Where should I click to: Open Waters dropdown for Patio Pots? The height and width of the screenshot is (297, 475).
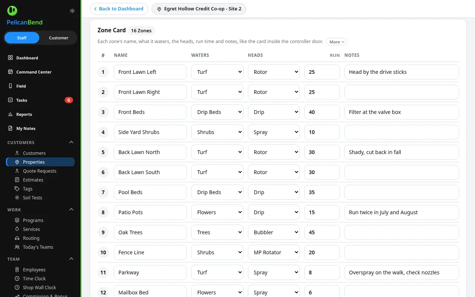(x=217, y=212)
